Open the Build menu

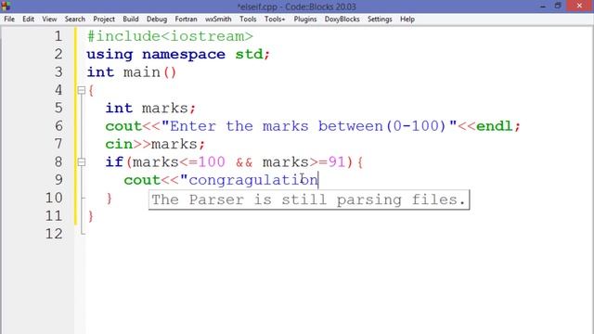pos(130,19)
